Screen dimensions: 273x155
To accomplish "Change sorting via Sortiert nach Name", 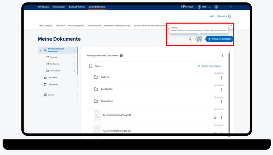I will (209, 66).
